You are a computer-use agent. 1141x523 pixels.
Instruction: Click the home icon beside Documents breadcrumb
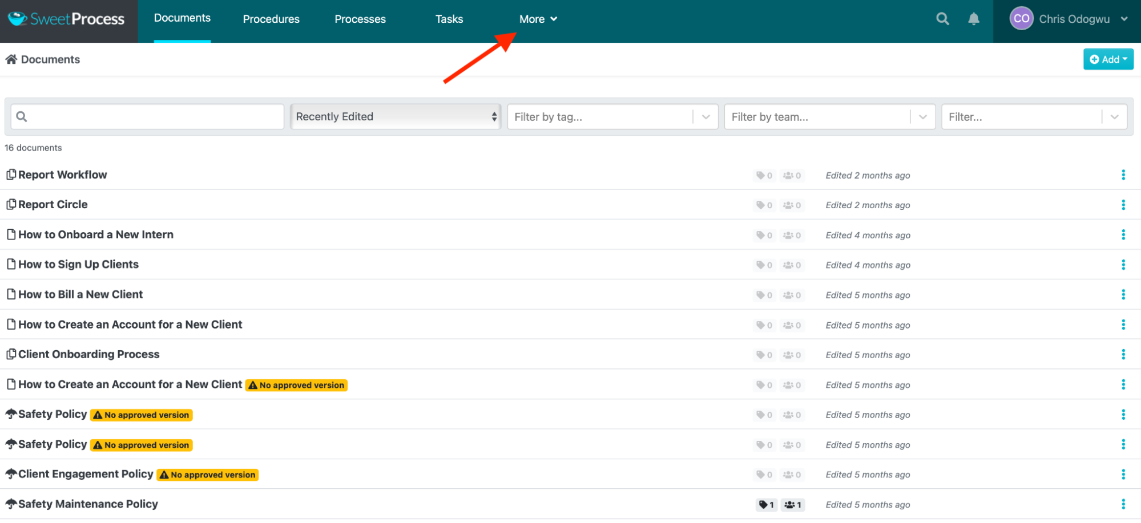point(11,59)
